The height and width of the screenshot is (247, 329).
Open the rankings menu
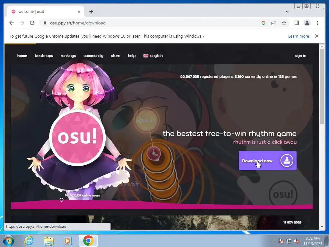pos(68,56)
